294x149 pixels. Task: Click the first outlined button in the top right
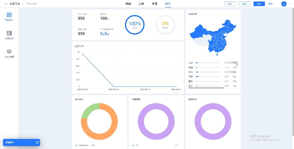coord(230,4)
